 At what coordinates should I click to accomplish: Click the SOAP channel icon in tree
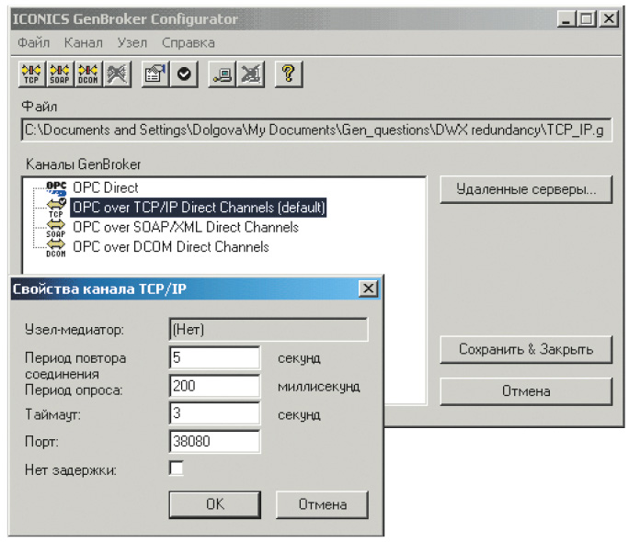pyautogui.click(x=56, y=229)
